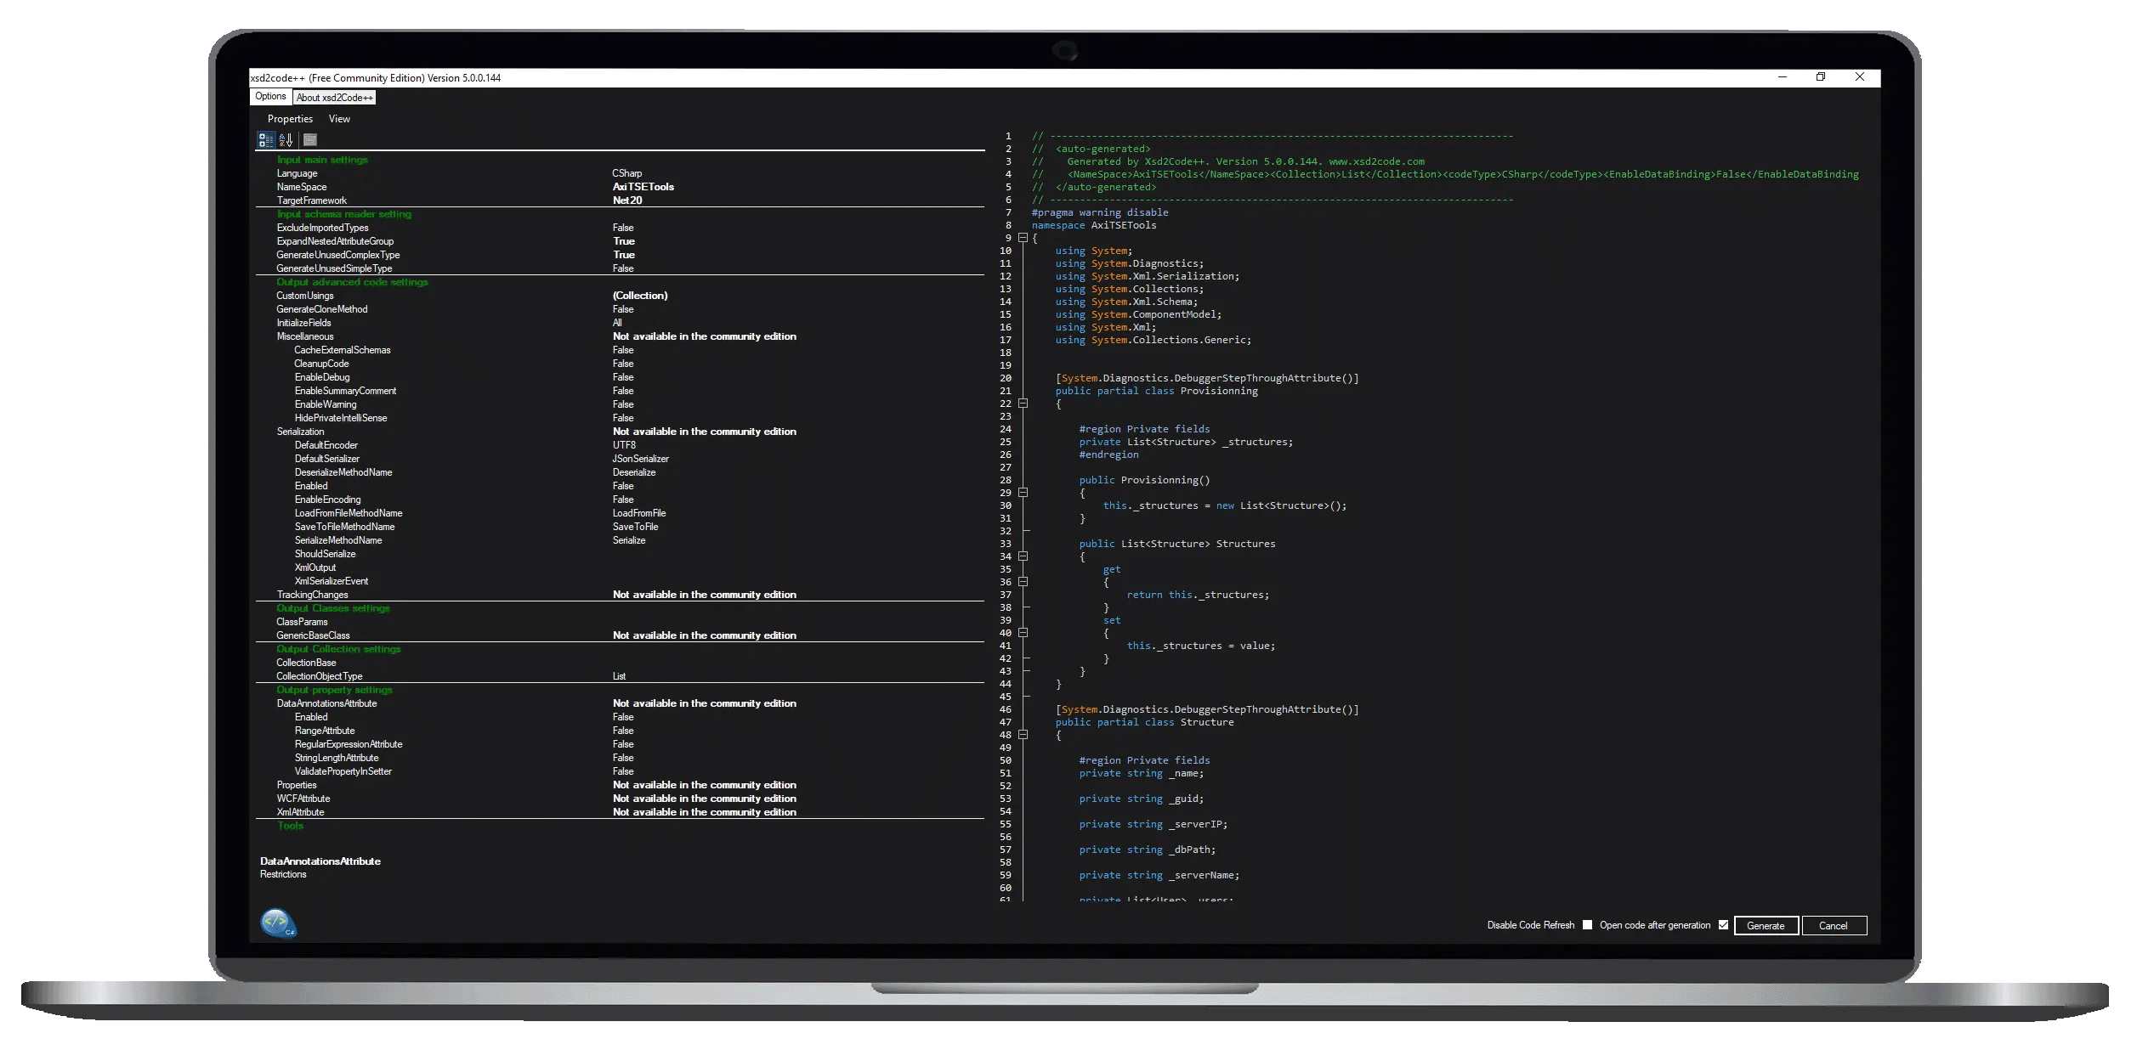
Task: Open the TargetFramework dropdown showing Net20
Action: (x=627, y=200)
